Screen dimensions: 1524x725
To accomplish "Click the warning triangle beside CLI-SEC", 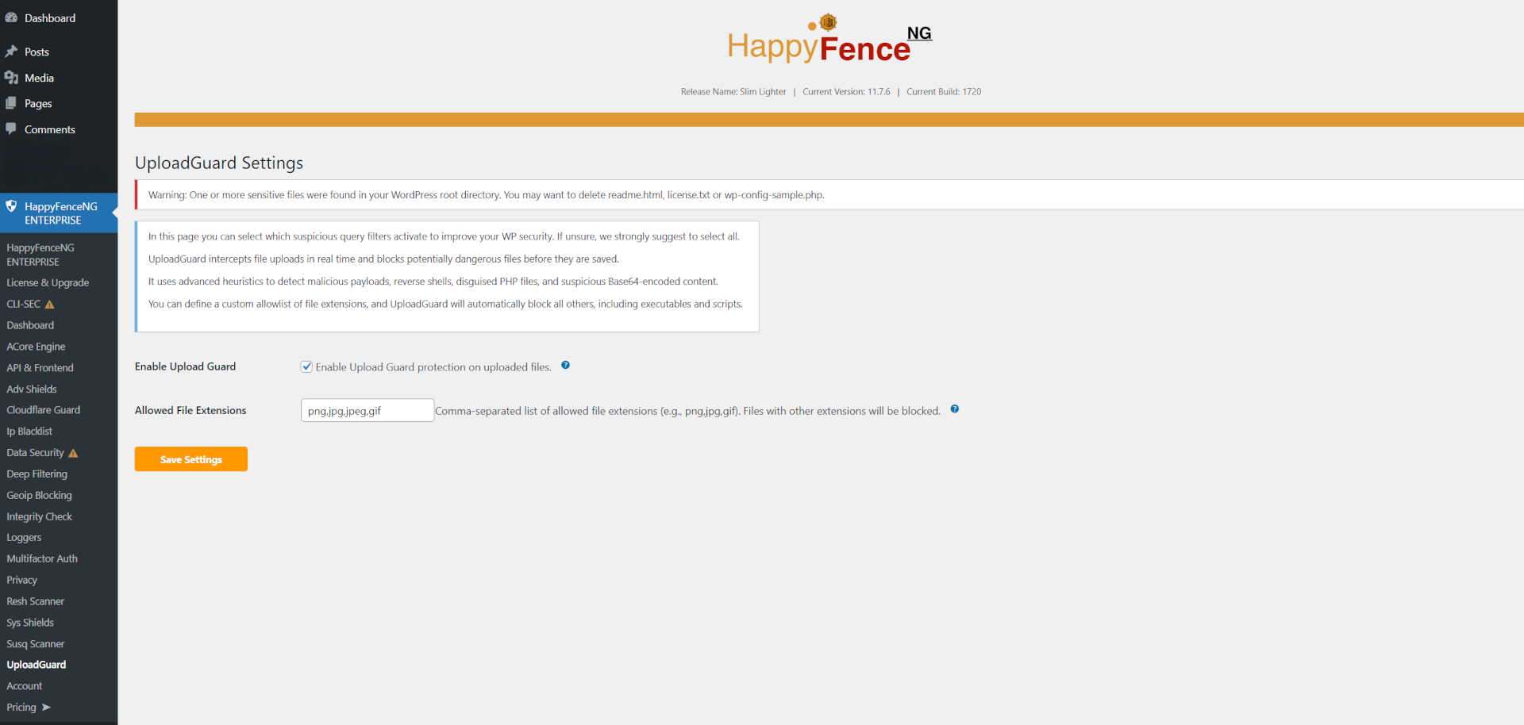I will click(x=49, y=304).
